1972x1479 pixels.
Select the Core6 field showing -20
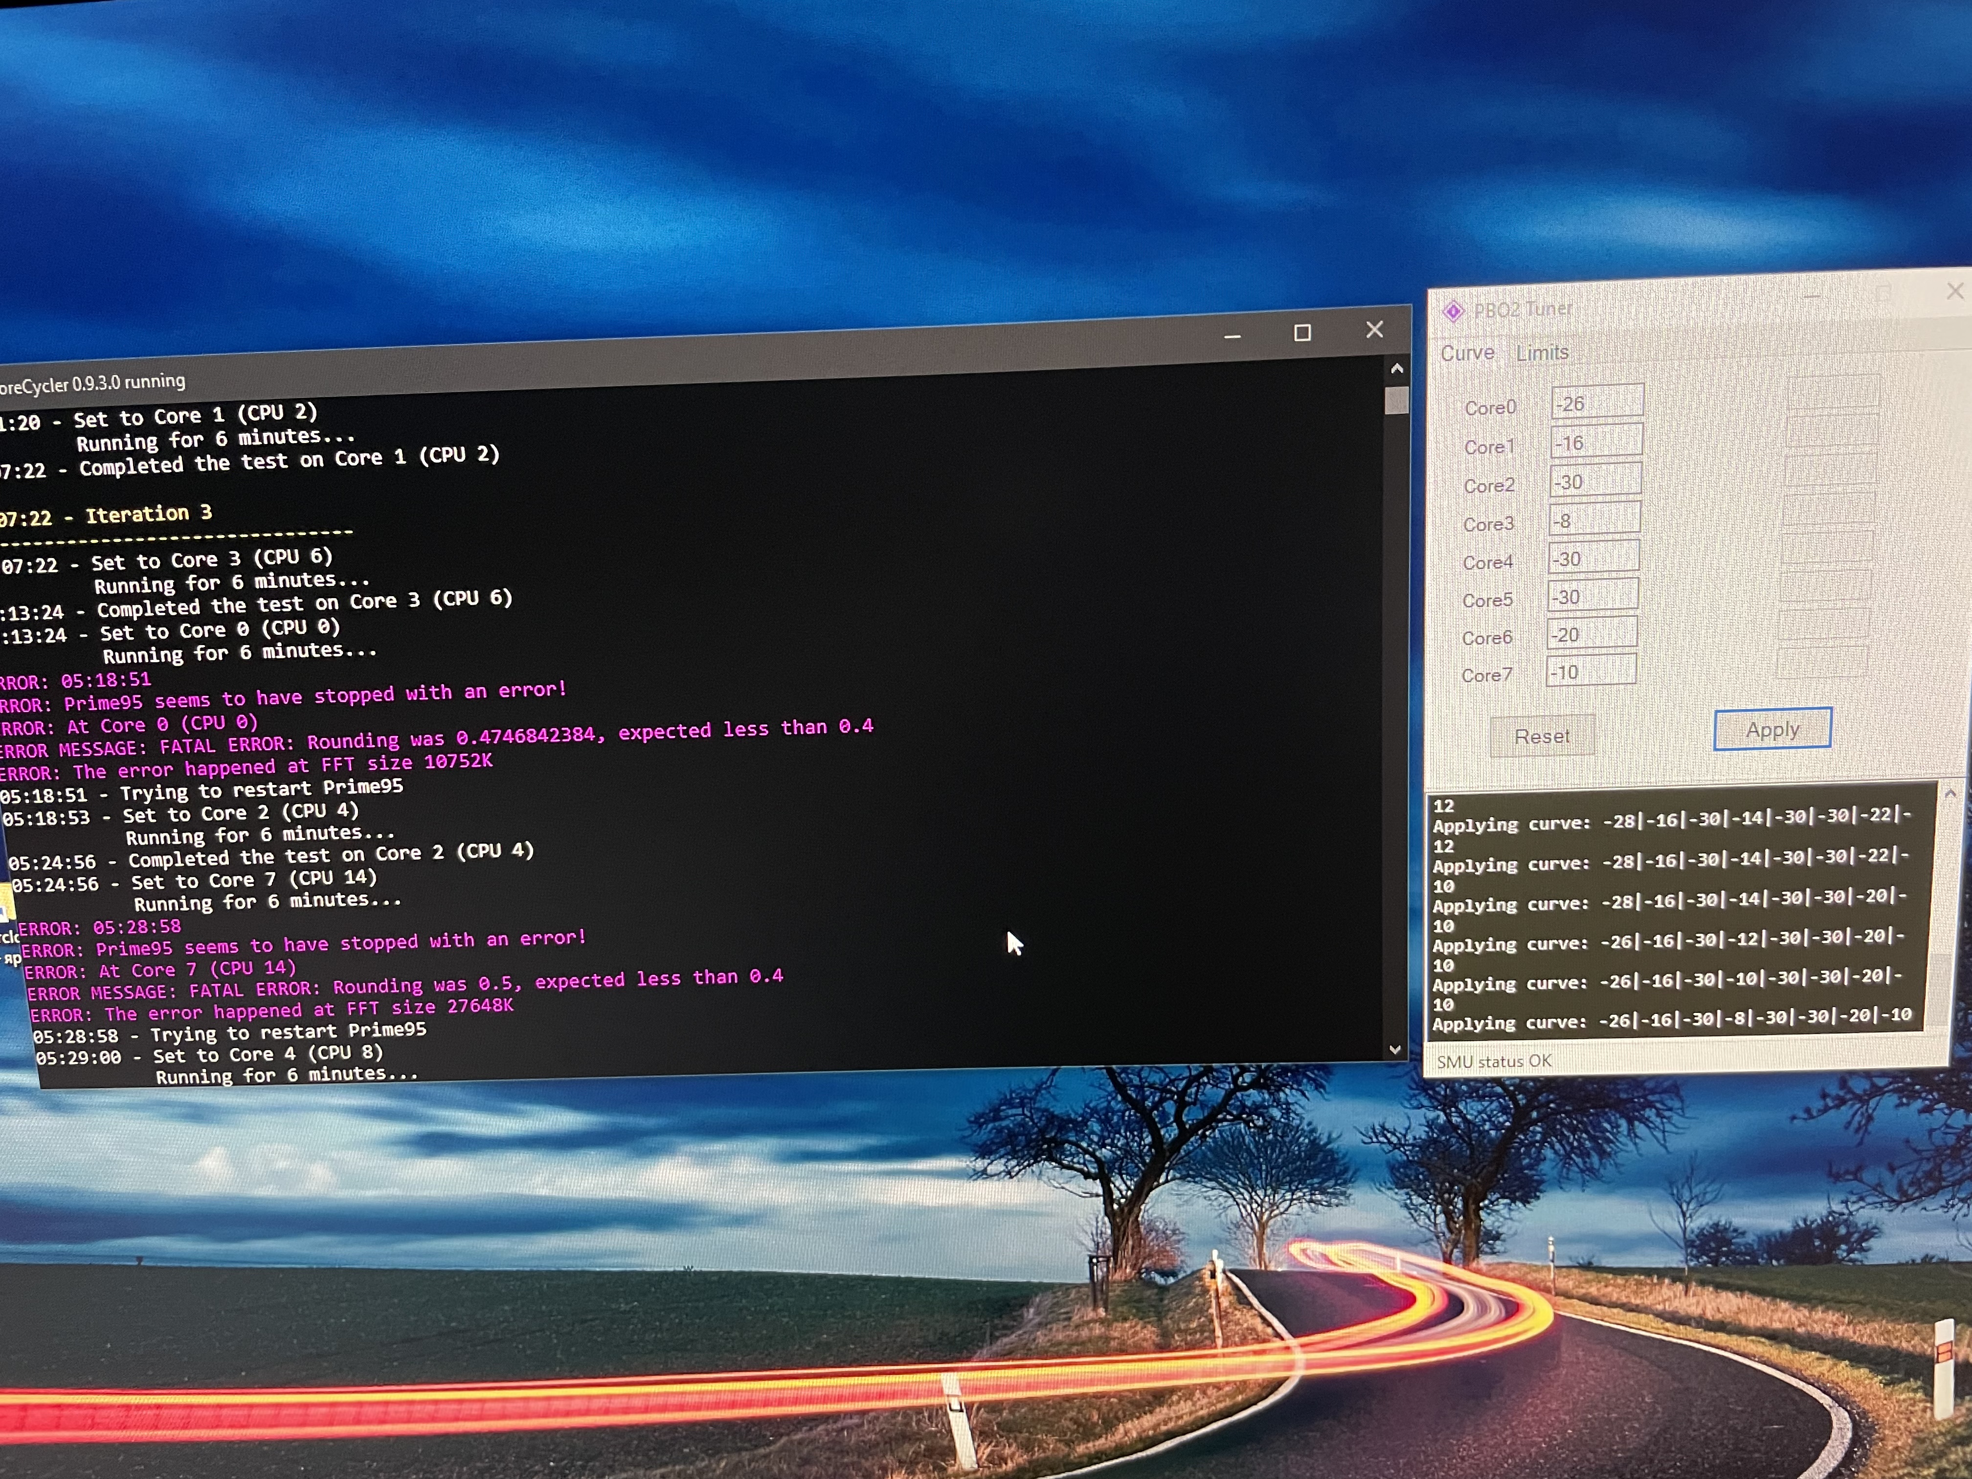pyautogui.click(x=1592, y=634)
